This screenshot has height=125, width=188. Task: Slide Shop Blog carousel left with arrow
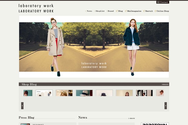click(22, 106)
